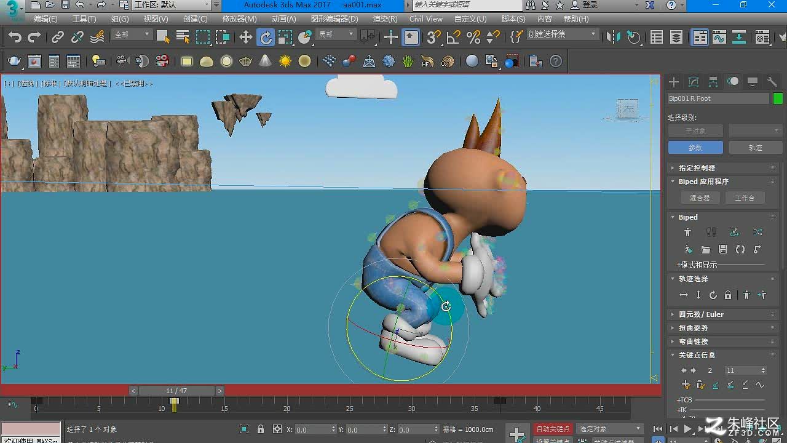Click the Select and Link chain icon
787x443 pixels.
(58, 38)
